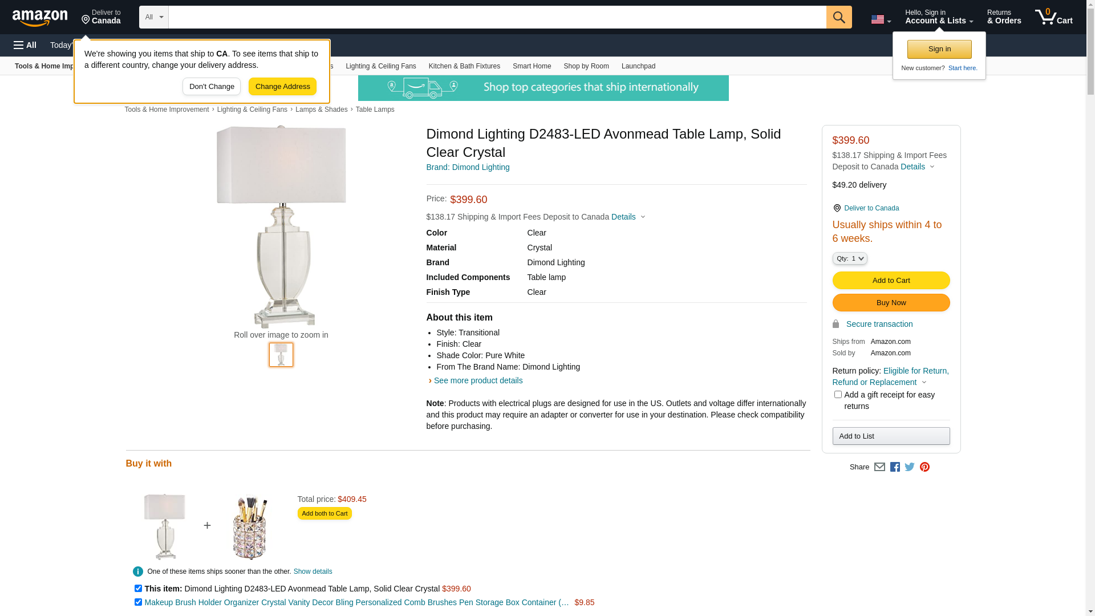The image size is (1095, 616).
Task: Uncheck the Makeup Brush Holder checkbox
Action: pyautogui.click(x=138, y=602)
